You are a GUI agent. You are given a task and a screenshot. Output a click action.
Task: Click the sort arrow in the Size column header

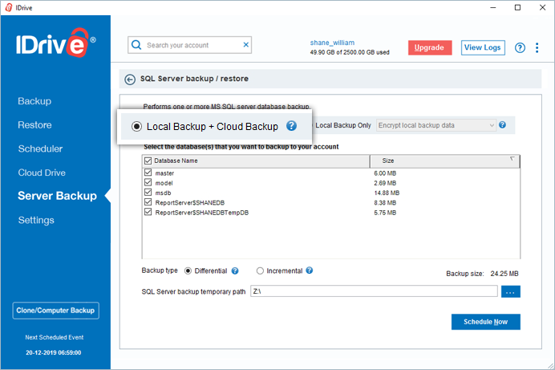[512, 159]
